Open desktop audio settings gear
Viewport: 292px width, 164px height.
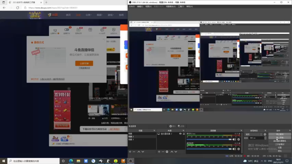239,149
